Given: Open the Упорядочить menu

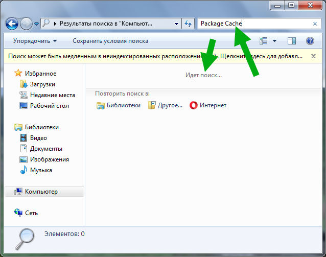Looking at the screenshot, I should 35,41.
